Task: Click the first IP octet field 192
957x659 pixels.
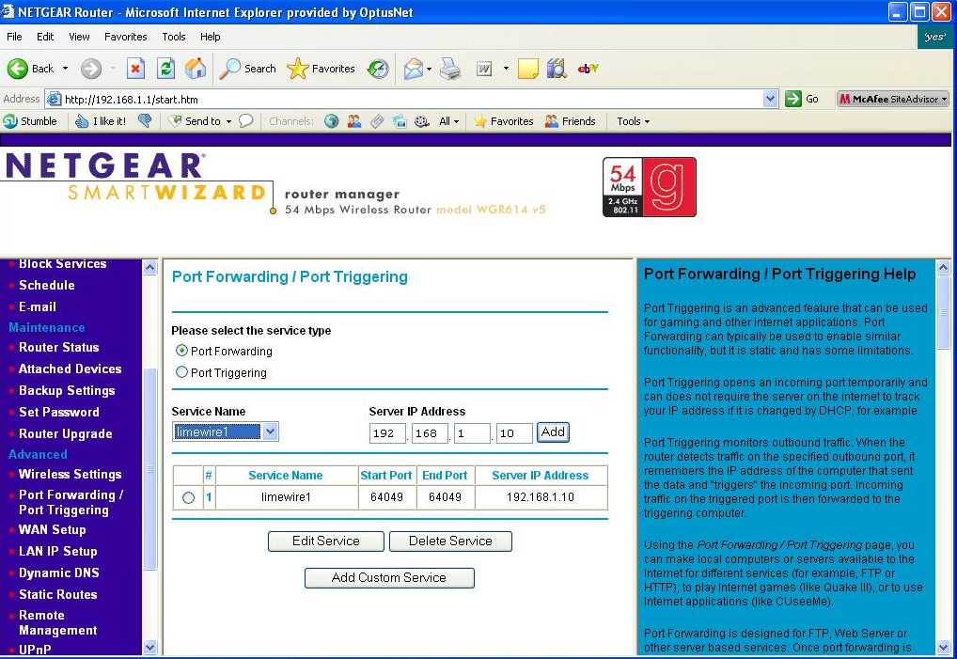Action: point(387,433)
